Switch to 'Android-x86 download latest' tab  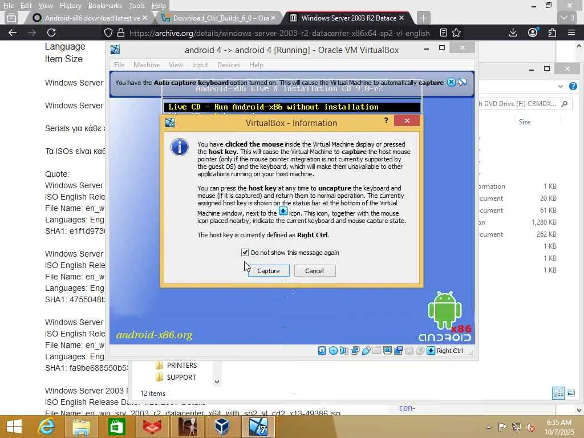(x=88, y=18)
